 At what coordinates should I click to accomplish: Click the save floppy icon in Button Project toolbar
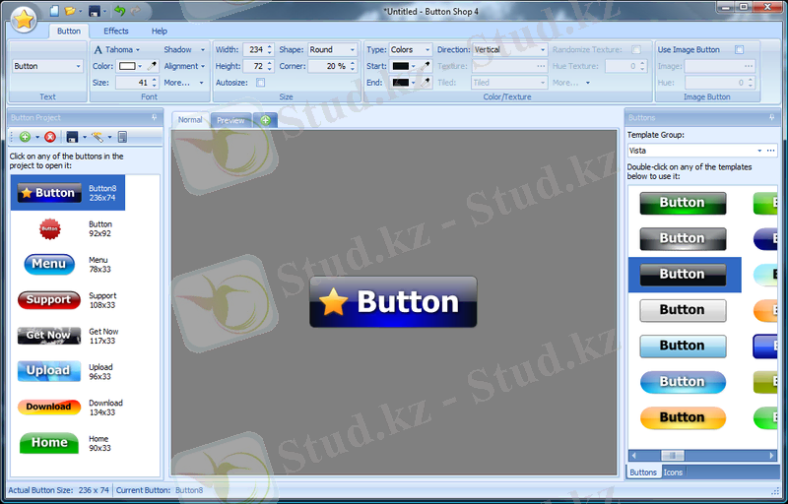click(x=72, y=137)
